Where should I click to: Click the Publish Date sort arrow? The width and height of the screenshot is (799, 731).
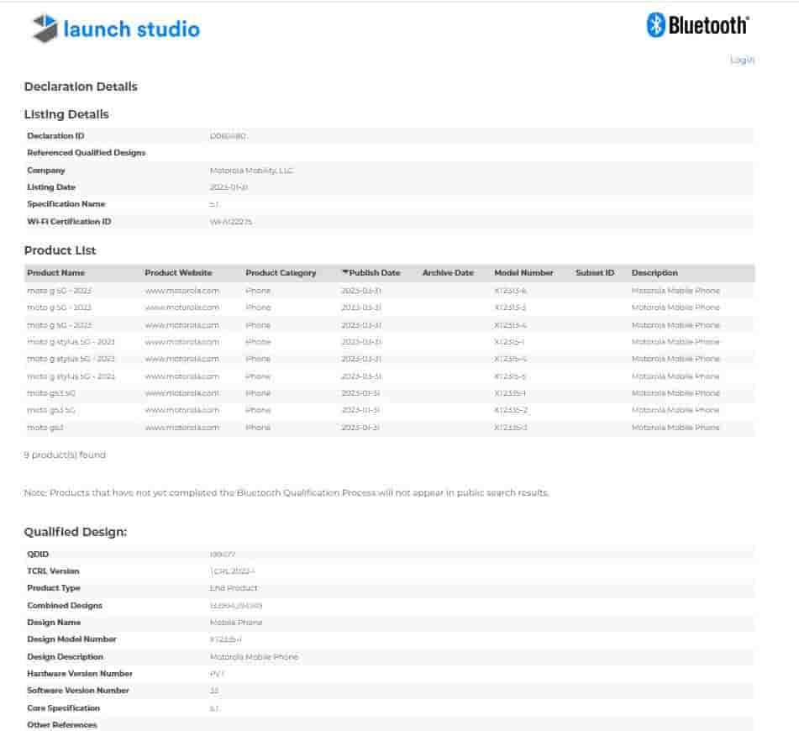(344, 273)
